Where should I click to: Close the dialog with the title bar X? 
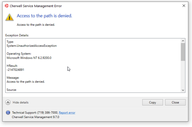pyautogui.click(x=184, y=6)
